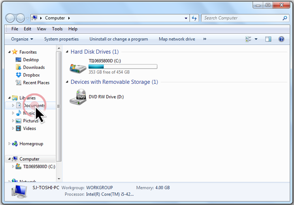Open the Edit menu
This screenshot has height=205, width=294.
pyautogui.click(x=28, y=29)
